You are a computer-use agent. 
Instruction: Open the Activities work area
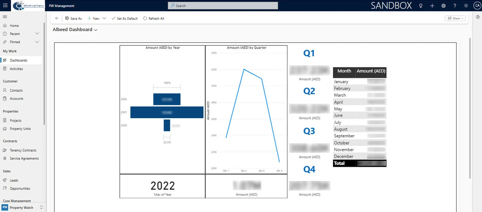point(16,69)
